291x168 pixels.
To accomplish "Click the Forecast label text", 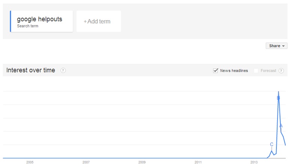I will click(269, 71).
